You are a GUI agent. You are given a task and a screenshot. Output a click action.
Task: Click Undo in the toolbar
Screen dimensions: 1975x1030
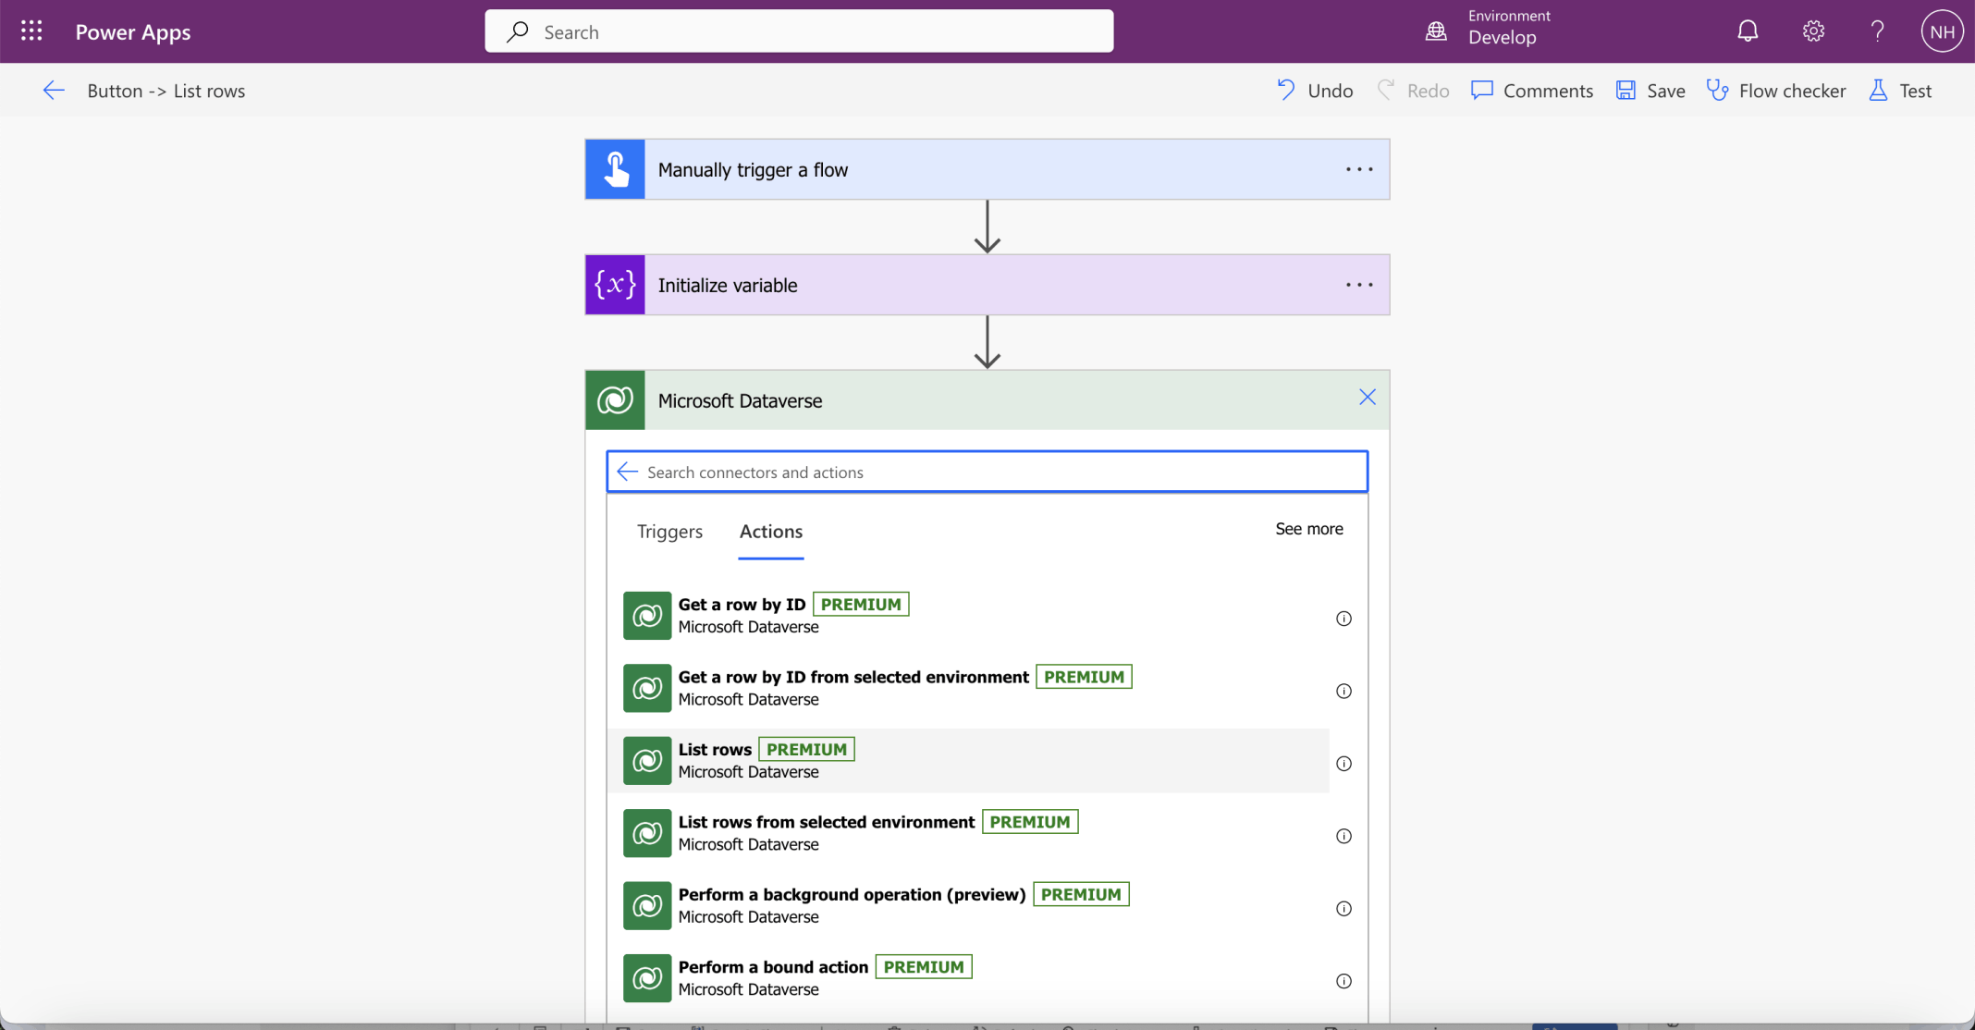pyautogui.click(x=1315, y=91)
